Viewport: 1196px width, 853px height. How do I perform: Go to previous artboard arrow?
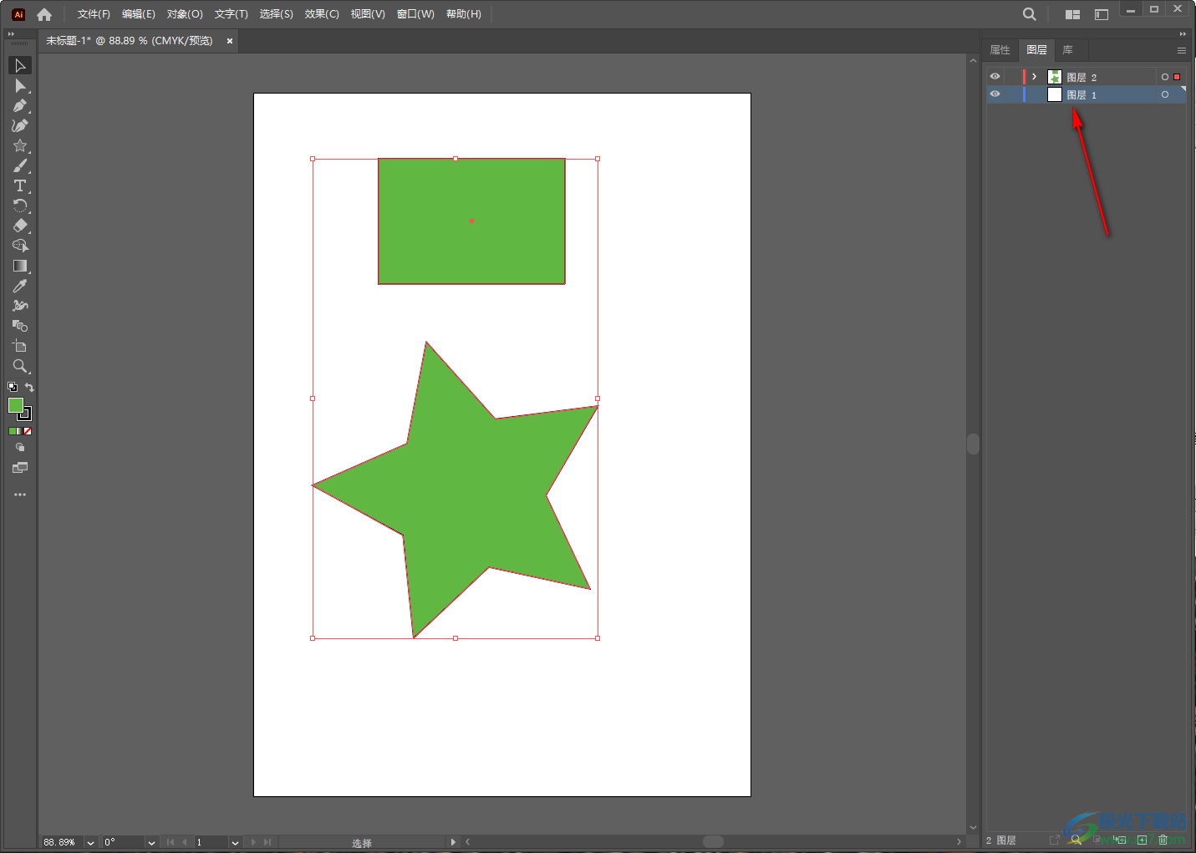coord(184,842)
